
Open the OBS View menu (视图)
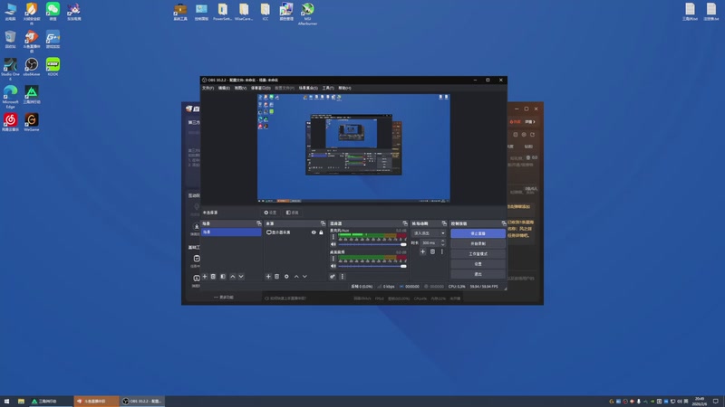point(240,88)
